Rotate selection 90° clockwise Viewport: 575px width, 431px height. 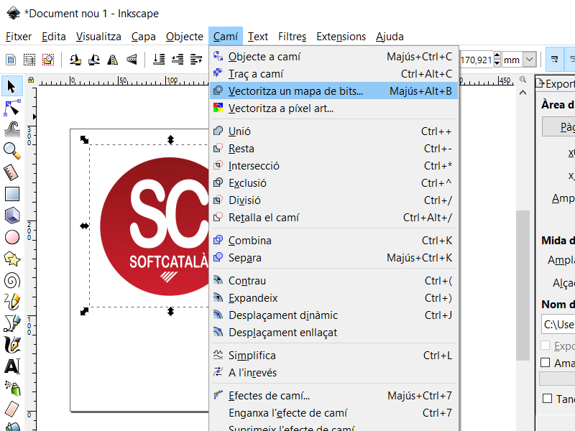point(94,60)
